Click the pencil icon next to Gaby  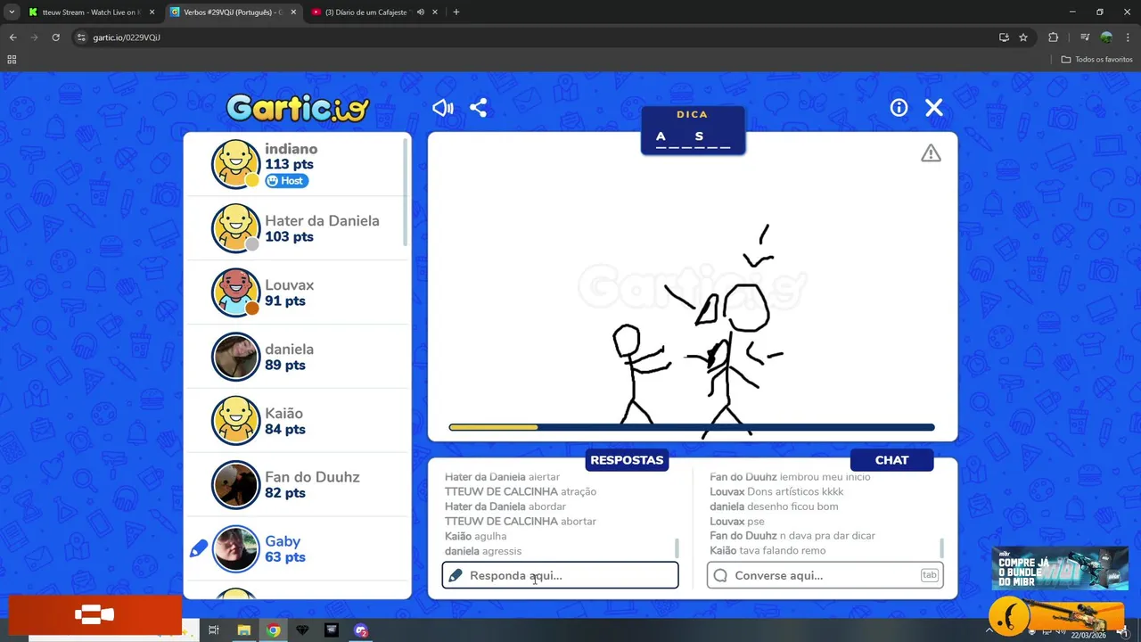tap(198, 549)
